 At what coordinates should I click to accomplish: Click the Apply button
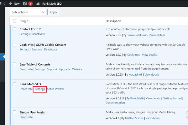click(53, 12)
